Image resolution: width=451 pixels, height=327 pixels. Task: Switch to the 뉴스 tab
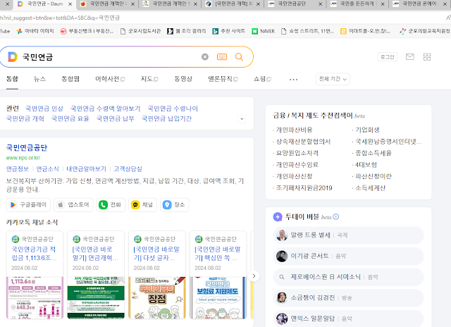[39, 79]
